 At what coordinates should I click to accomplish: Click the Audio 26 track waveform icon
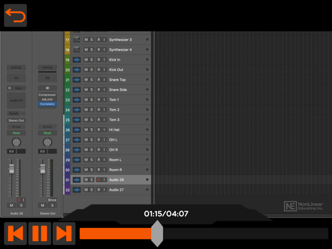[76, 180]
